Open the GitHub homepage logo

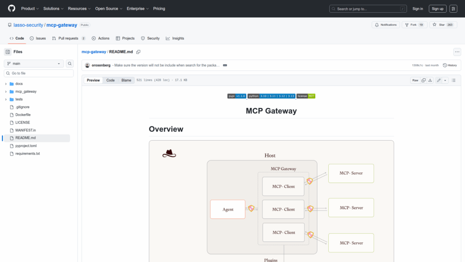click(x=11, y=9)
